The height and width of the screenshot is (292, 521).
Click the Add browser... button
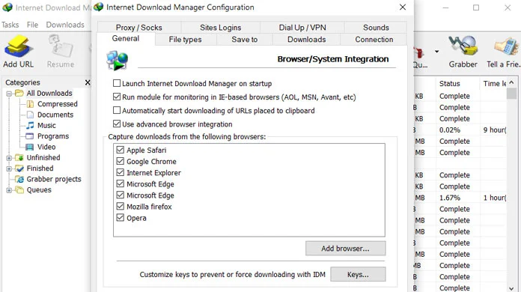pos(345,249)
